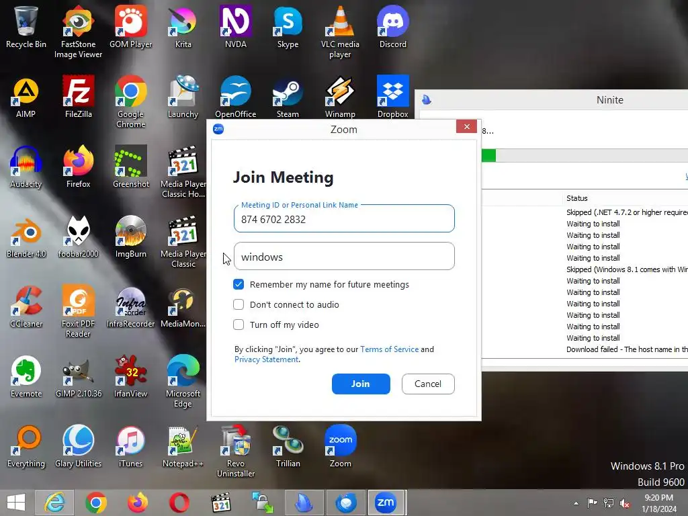Select VLC media player desktop icon
Image resolution: width=688 pixels, height=516 pixels.
pos(340,32)
